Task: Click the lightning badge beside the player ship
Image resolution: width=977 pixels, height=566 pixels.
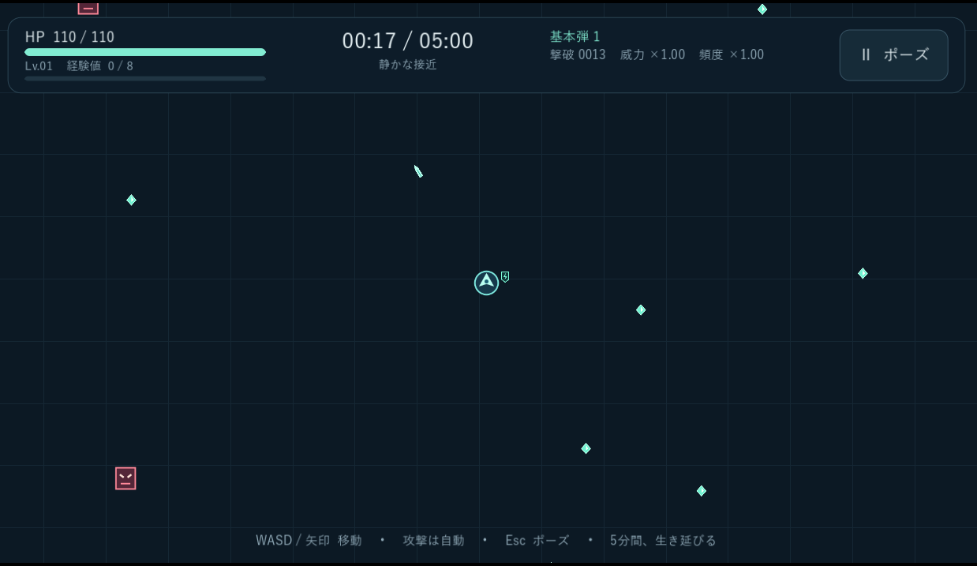Action: pyautogui.click(x=505, y=277)
